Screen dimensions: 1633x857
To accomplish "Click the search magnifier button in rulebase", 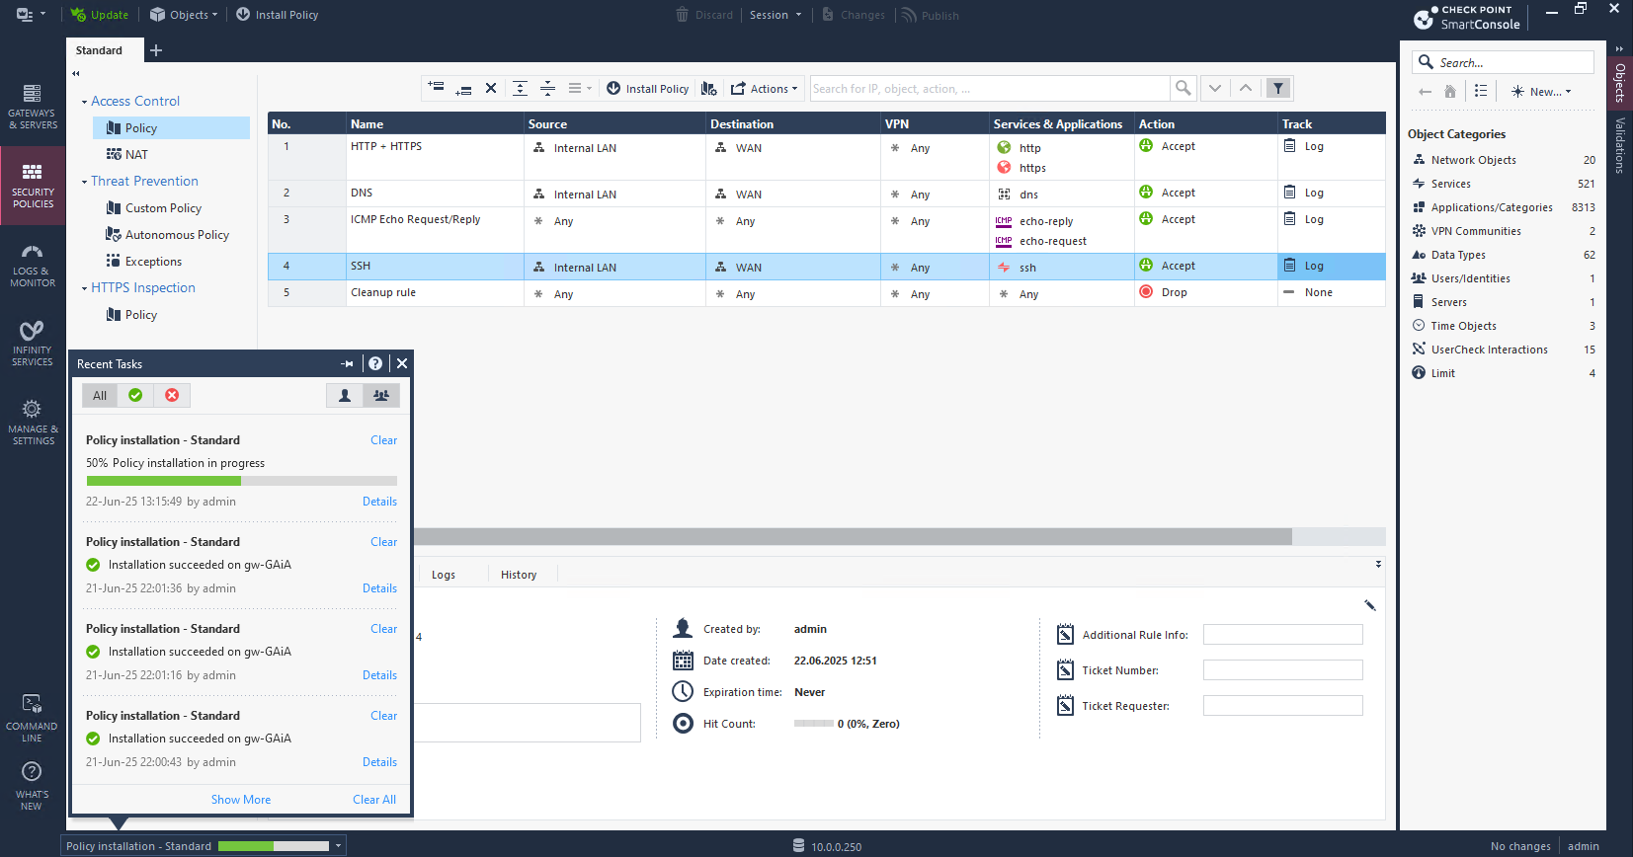I will pyautogui.click(x=1183, y=88).
